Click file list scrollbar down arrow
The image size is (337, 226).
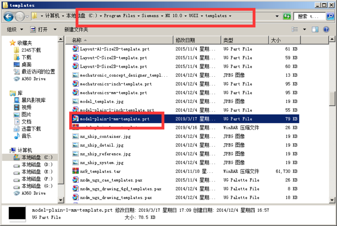click(x=332, y=200)
